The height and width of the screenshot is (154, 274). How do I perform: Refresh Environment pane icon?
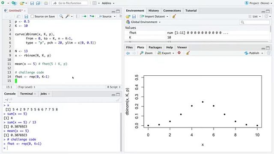point(266,16)
